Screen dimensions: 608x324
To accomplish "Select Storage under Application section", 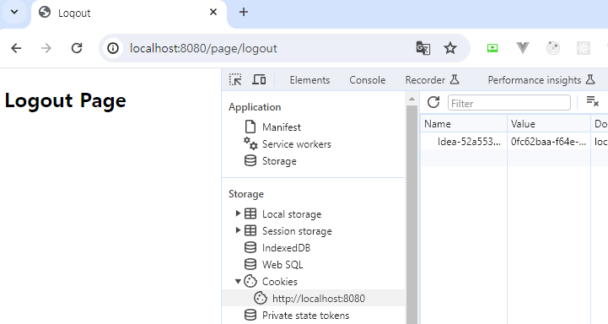I will [x=279, y=160].
